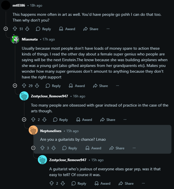Open Miasmata's user profile link

pyautogui.click(x=30, y=39)
